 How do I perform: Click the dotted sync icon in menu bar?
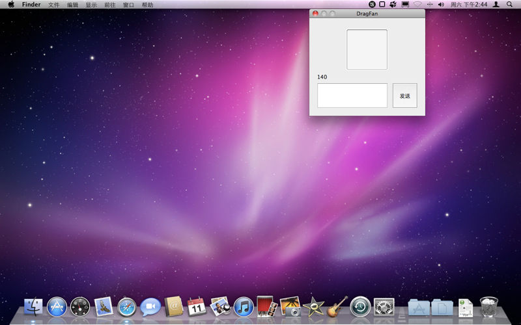(x=430, y=5)
